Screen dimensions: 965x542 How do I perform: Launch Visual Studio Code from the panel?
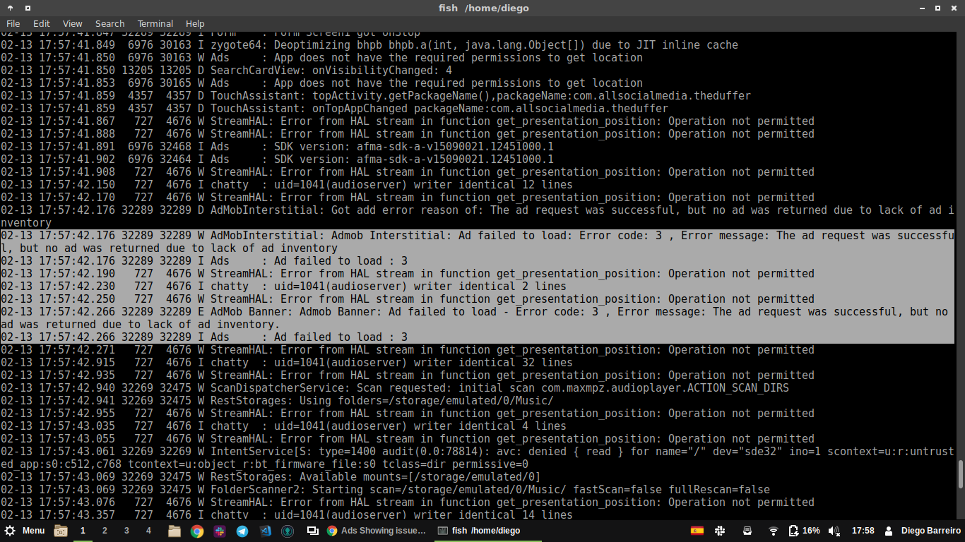(x=265, y=531)
